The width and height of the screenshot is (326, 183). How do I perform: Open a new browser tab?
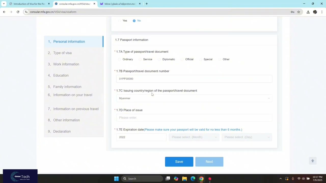147,4
